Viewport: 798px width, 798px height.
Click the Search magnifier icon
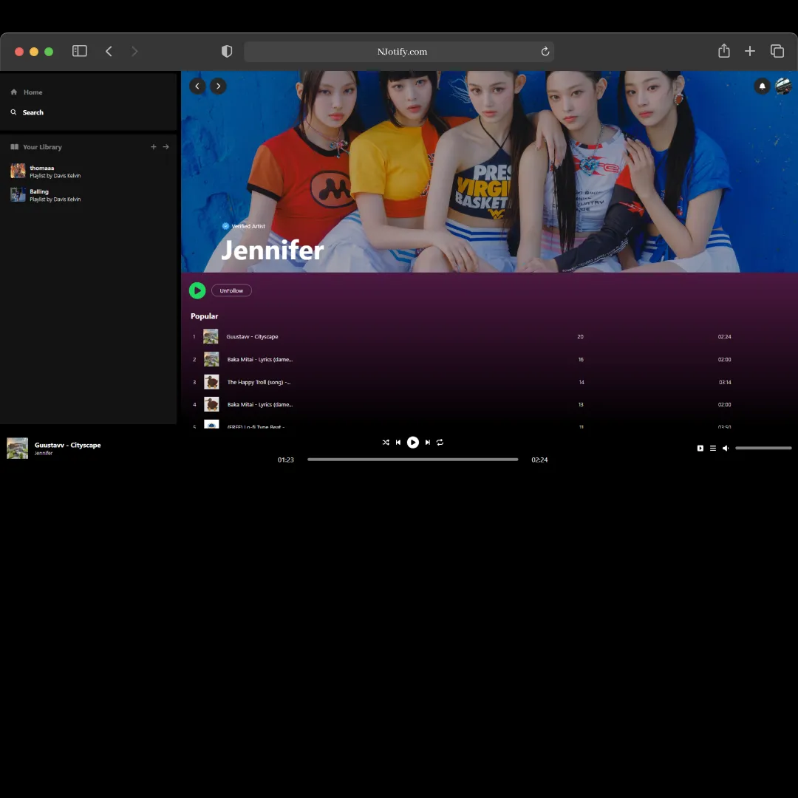pyautogui.click(x=14, y=112)
